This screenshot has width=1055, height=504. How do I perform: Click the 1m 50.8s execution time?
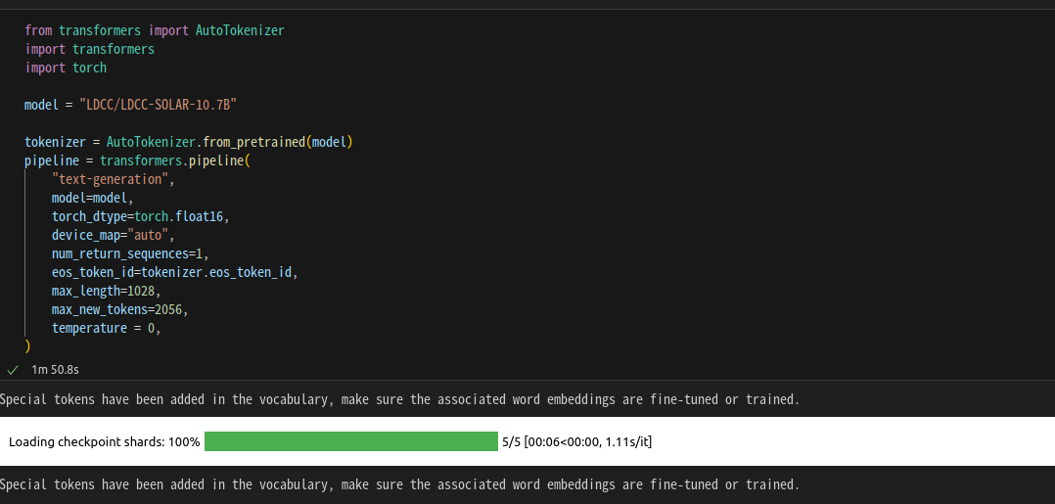tap(55, 370)
